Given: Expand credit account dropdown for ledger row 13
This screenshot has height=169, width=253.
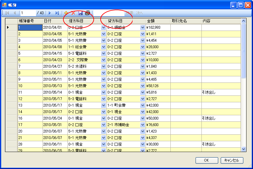Looking at the screenshot, I should (142, 105).
